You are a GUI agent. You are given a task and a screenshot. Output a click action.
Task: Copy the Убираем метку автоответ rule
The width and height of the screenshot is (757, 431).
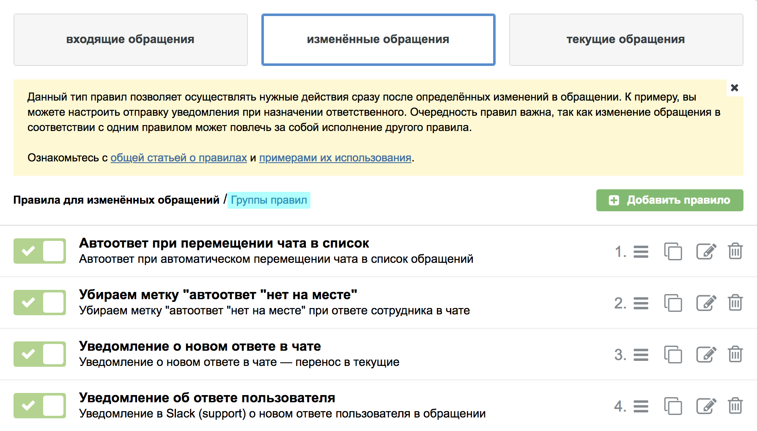673,303
